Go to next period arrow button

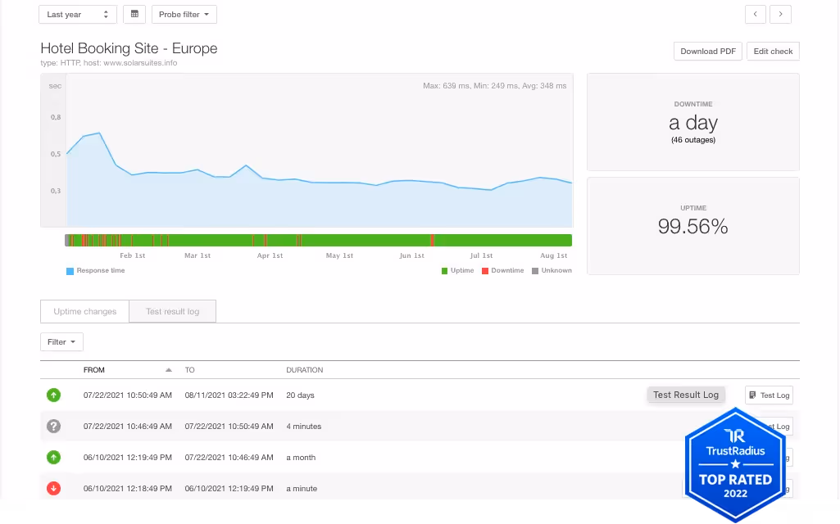coord(780,15)
